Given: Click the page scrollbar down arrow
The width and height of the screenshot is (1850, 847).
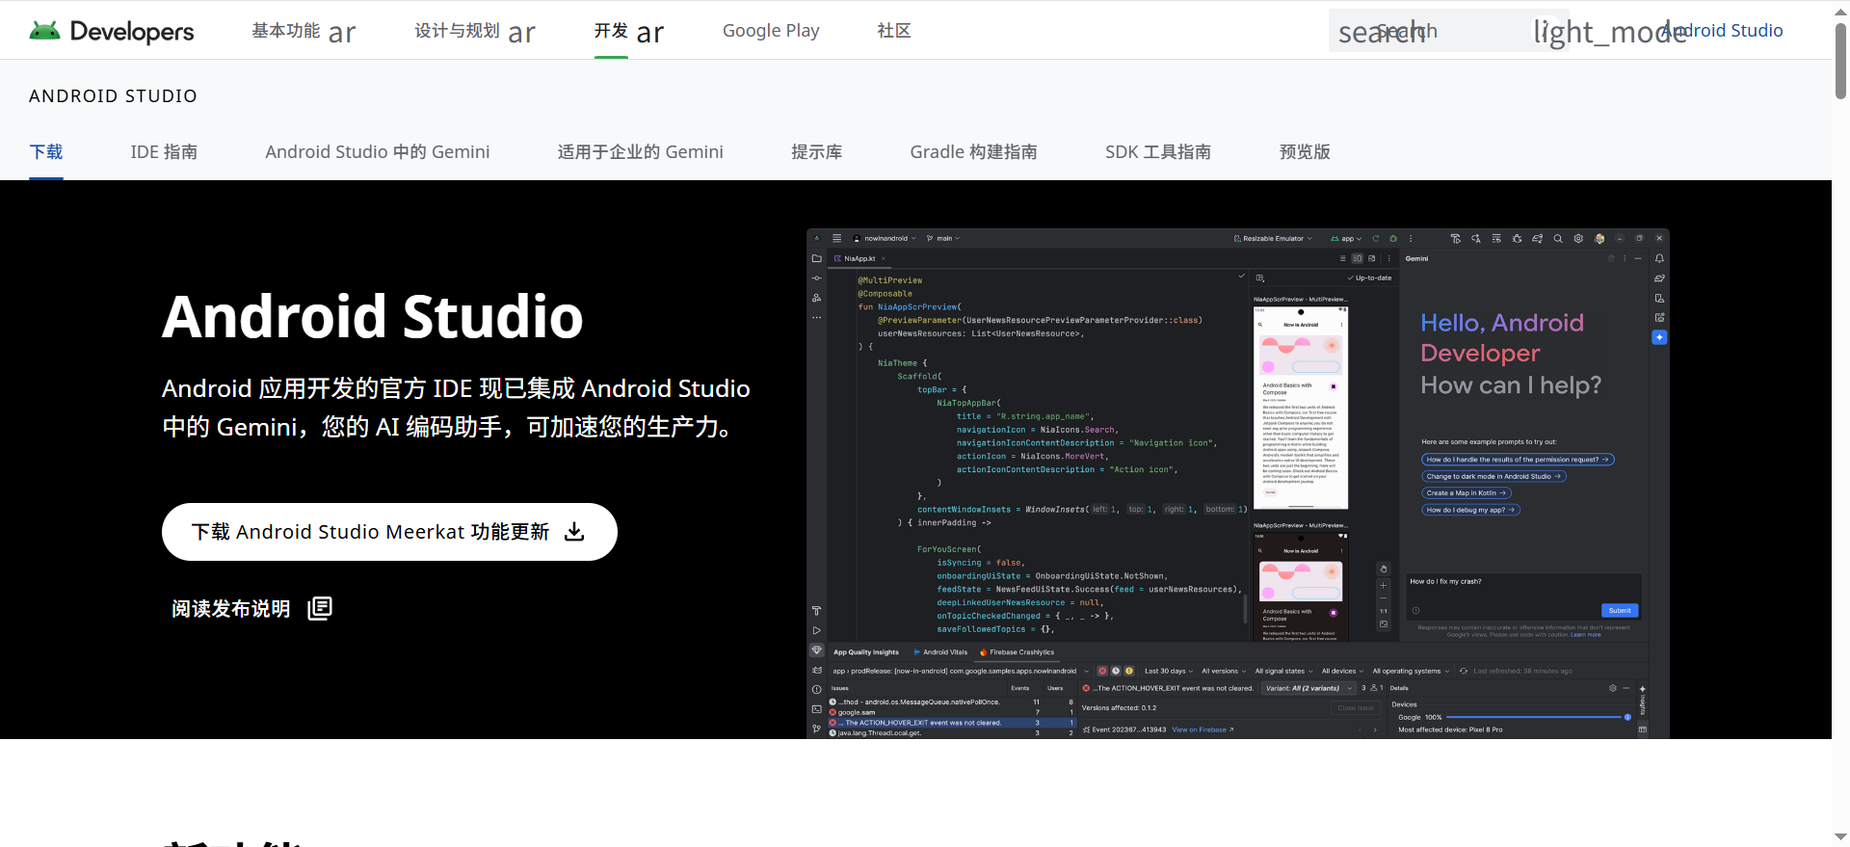Looking at the screenshot, I should click(1840, 838).
